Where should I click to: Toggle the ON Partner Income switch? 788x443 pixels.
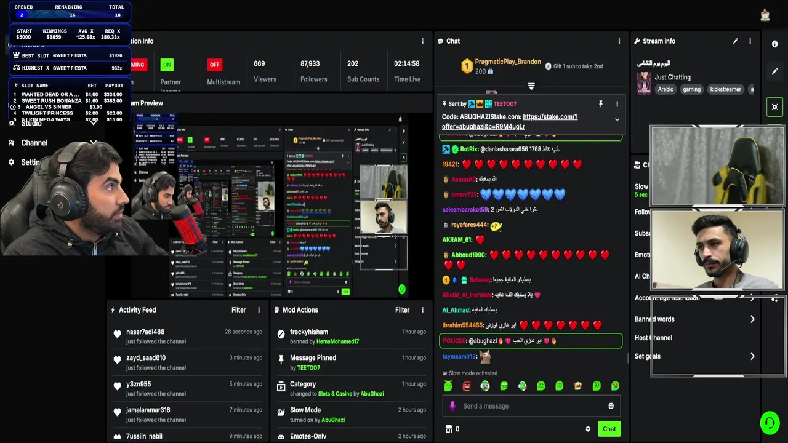(x=167, y=65)
